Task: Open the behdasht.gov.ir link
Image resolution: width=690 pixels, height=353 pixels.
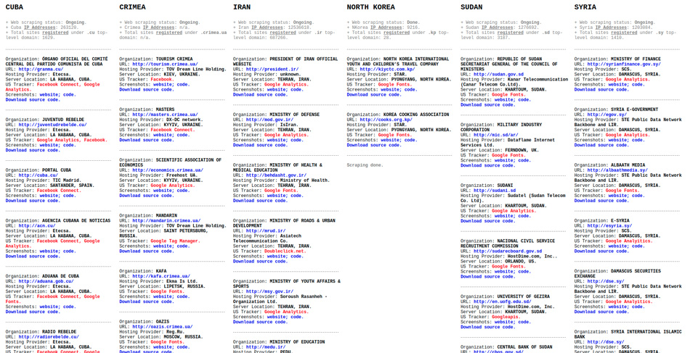Action: [x=276, y=175]
